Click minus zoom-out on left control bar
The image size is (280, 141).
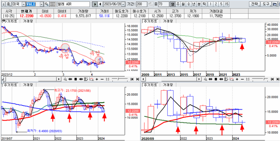pyautogui.click(x=102, y=79)
